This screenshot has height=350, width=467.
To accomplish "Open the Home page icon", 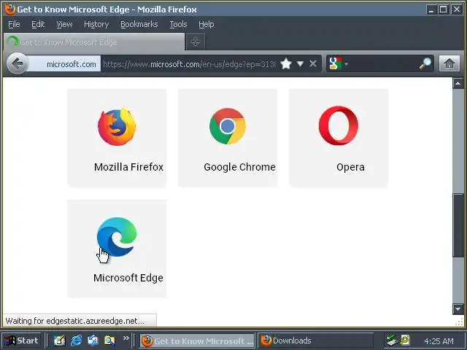I will 449,63.
